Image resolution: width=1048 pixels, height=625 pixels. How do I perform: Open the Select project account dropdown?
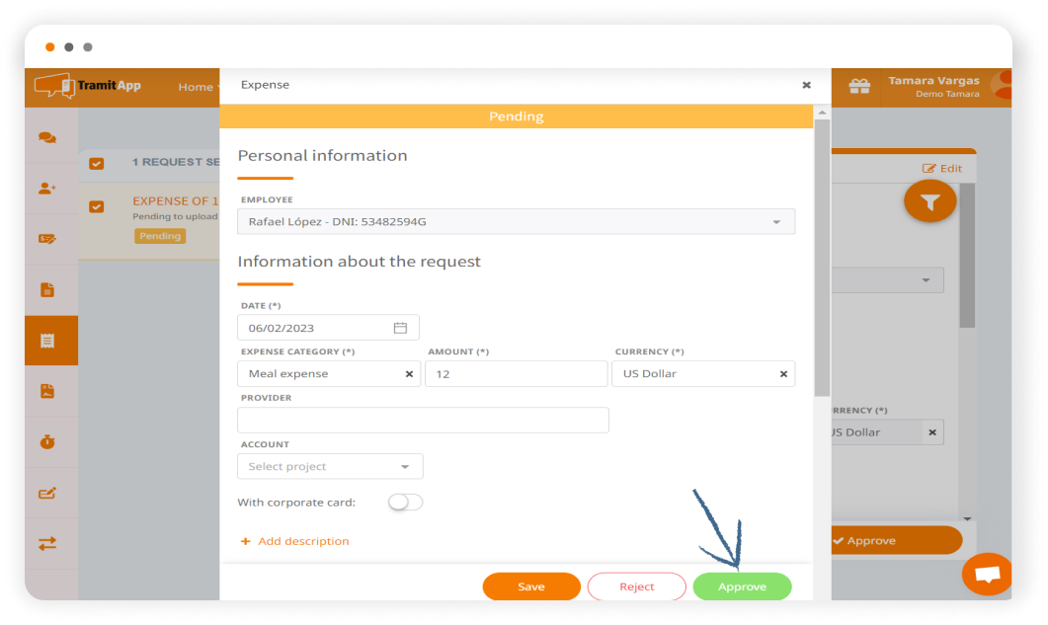click(330, 466)
